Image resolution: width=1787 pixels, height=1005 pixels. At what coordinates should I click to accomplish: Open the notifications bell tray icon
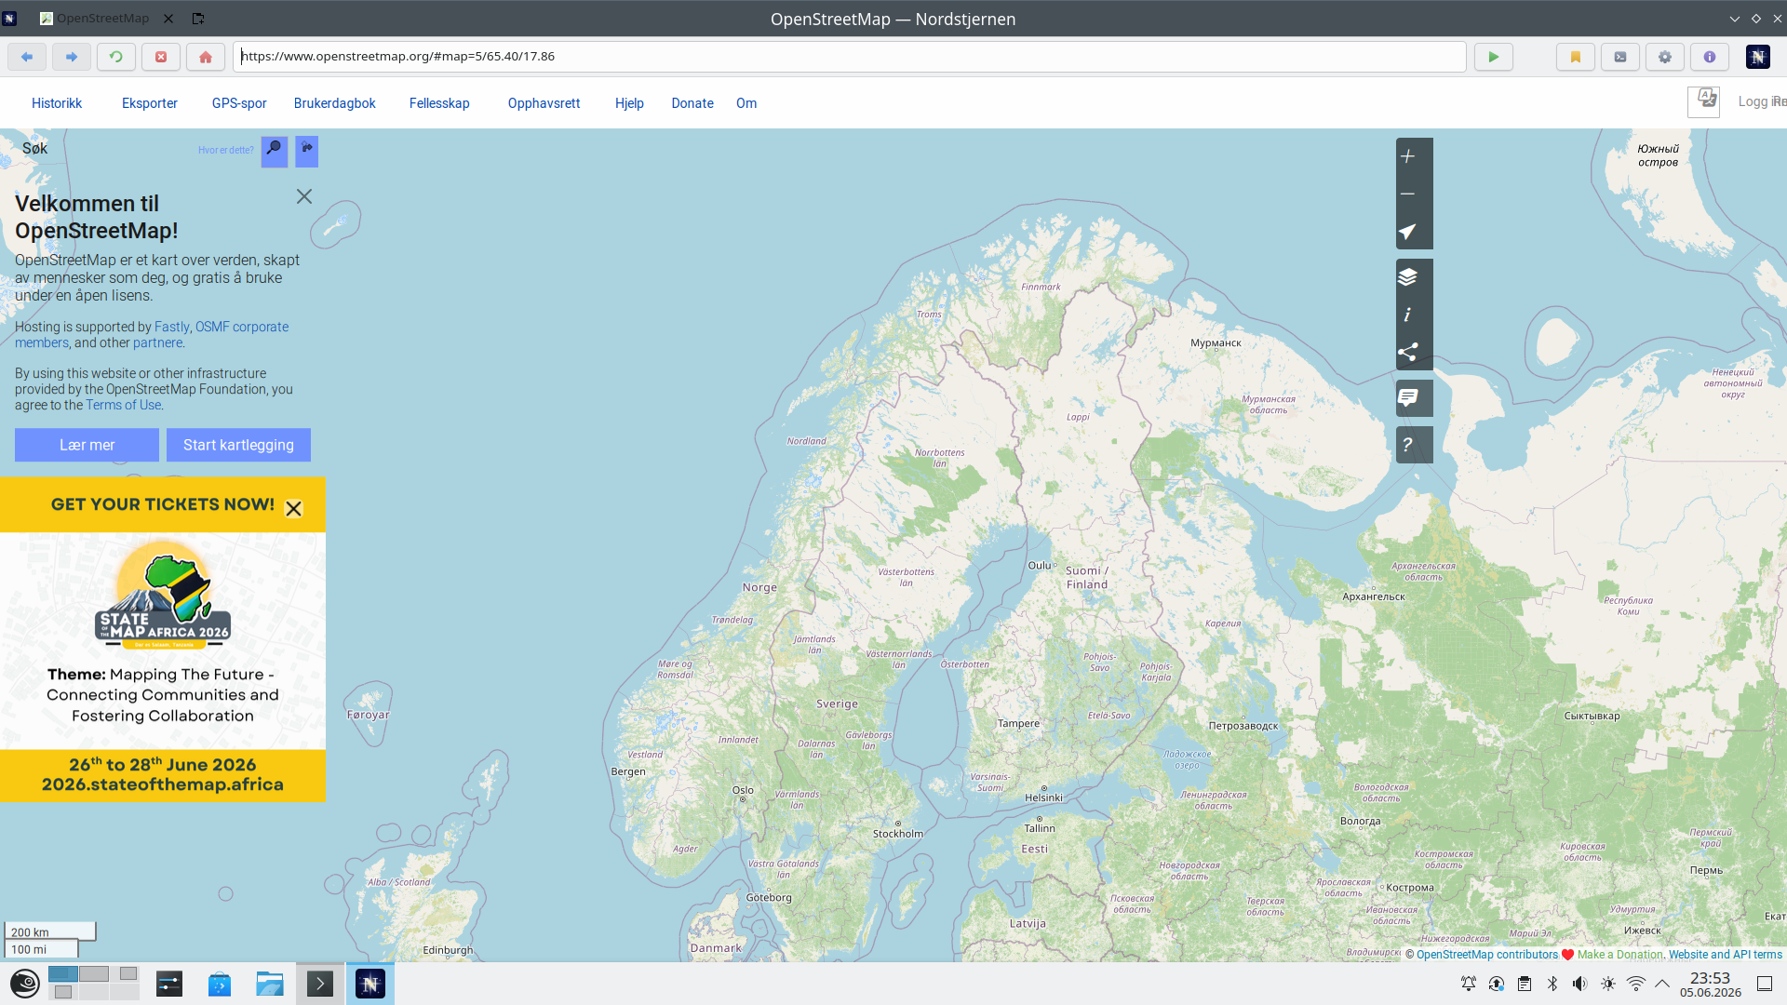1469,984
